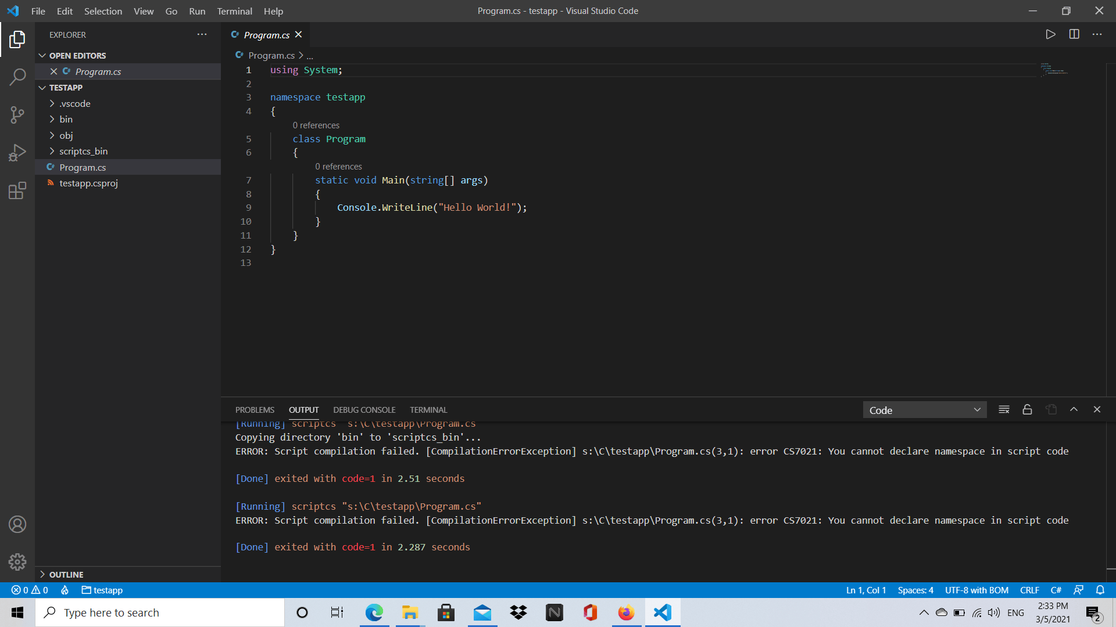This screenshot has width=1116, height=627.
Task: Switch to the Terminal panel tab
Action: coord(428,410)
